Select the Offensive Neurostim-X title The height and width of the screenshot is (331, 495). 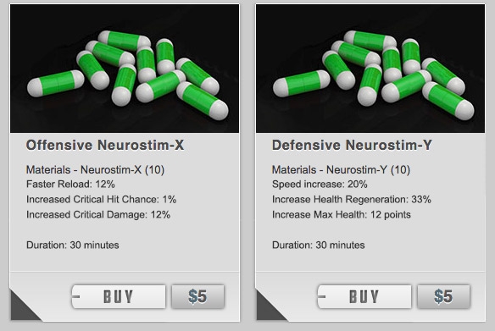pyautogui.click(x=105, y=146)
